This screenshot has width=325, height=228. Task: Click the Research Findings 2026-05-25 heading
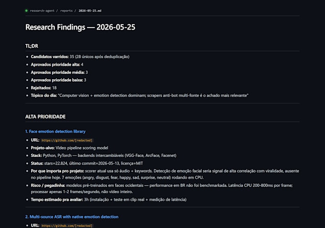click(x=80, y=27)
